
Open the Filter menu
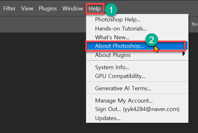click(x=9, y=8)
